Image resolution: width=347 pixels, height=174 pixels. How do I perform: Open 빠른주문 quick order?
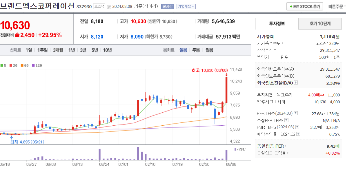(x=337, y=6)
